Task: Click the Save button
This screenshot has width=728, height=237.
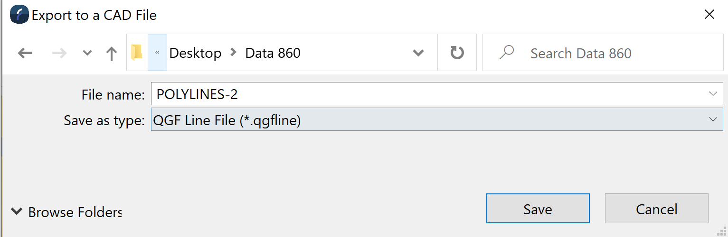Action: pos(538,209)
